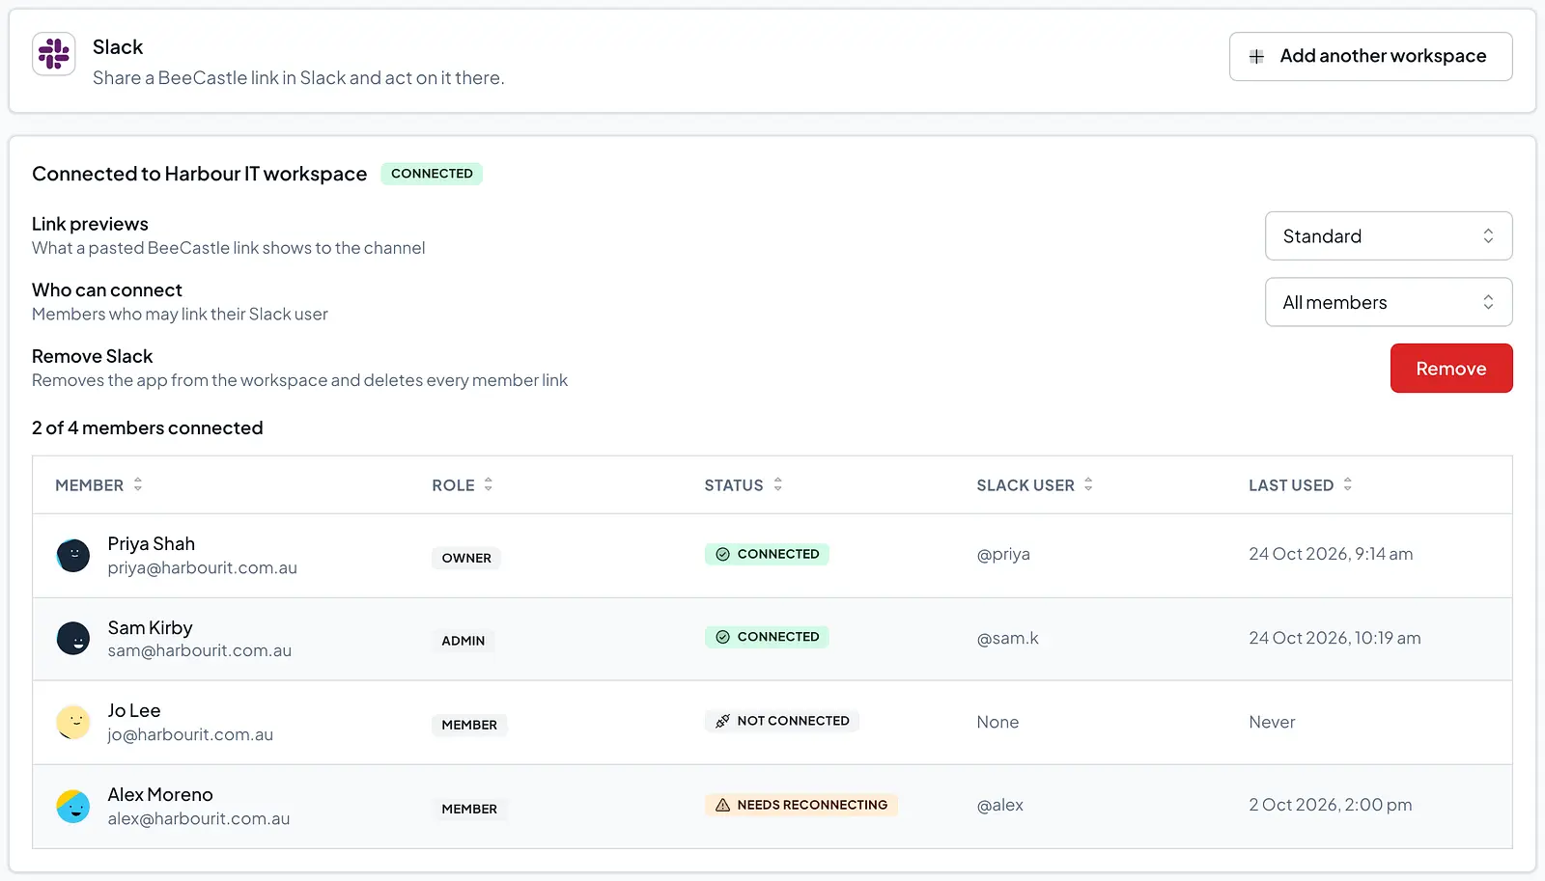This screenshot has width=1545, height=881.
Task: Click the 24 Oct 2026, 10:19 am timestamp
Action: (x=1334, y=638)
